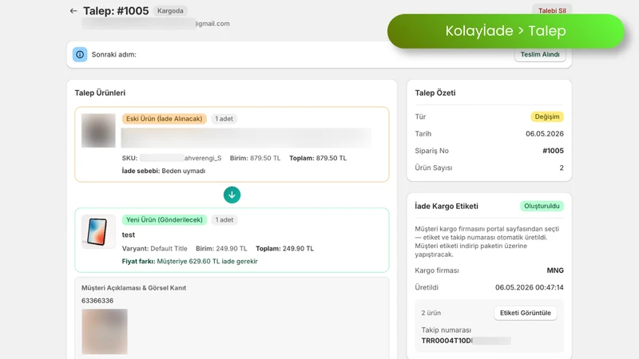Click the green down-arrow circle between products
The height and width of the screenshot is (359, 639).
click(232, 195)
